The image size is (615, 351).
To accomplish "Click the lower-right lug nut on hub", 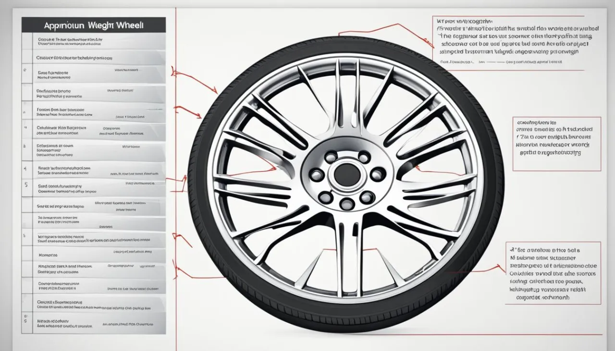I will (367, 197).
